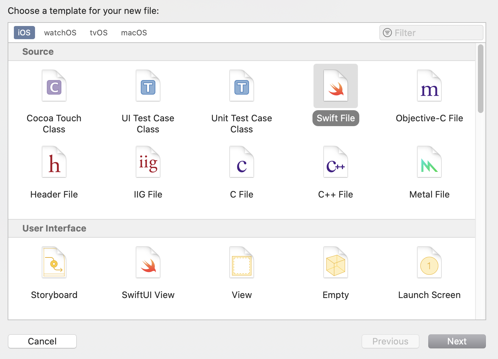Select the Swift File template icon
This screenshot has width=498, height=359.
336,86
